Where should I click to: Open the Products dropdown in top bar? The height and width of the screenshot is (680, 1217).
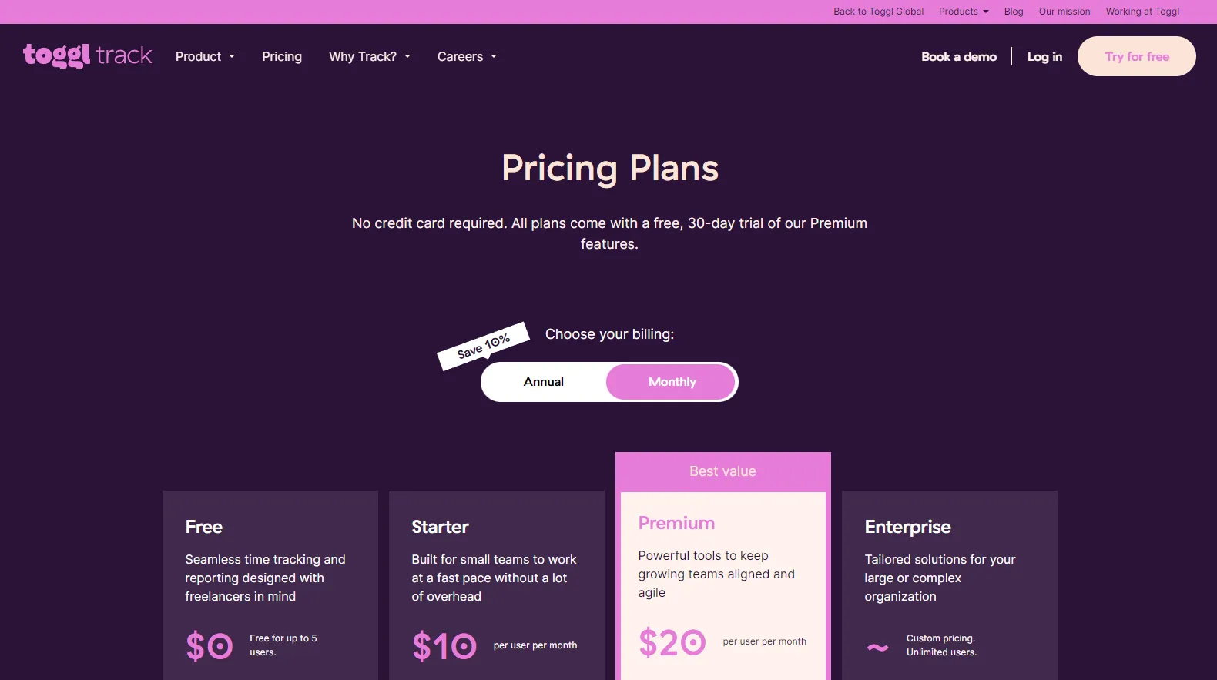964,12
